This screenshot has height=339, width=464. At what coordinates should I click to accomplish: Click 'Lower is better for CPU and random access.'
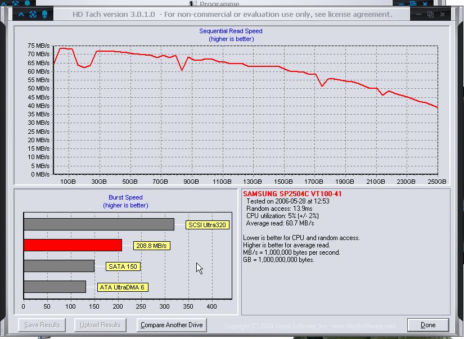(301, 238)
